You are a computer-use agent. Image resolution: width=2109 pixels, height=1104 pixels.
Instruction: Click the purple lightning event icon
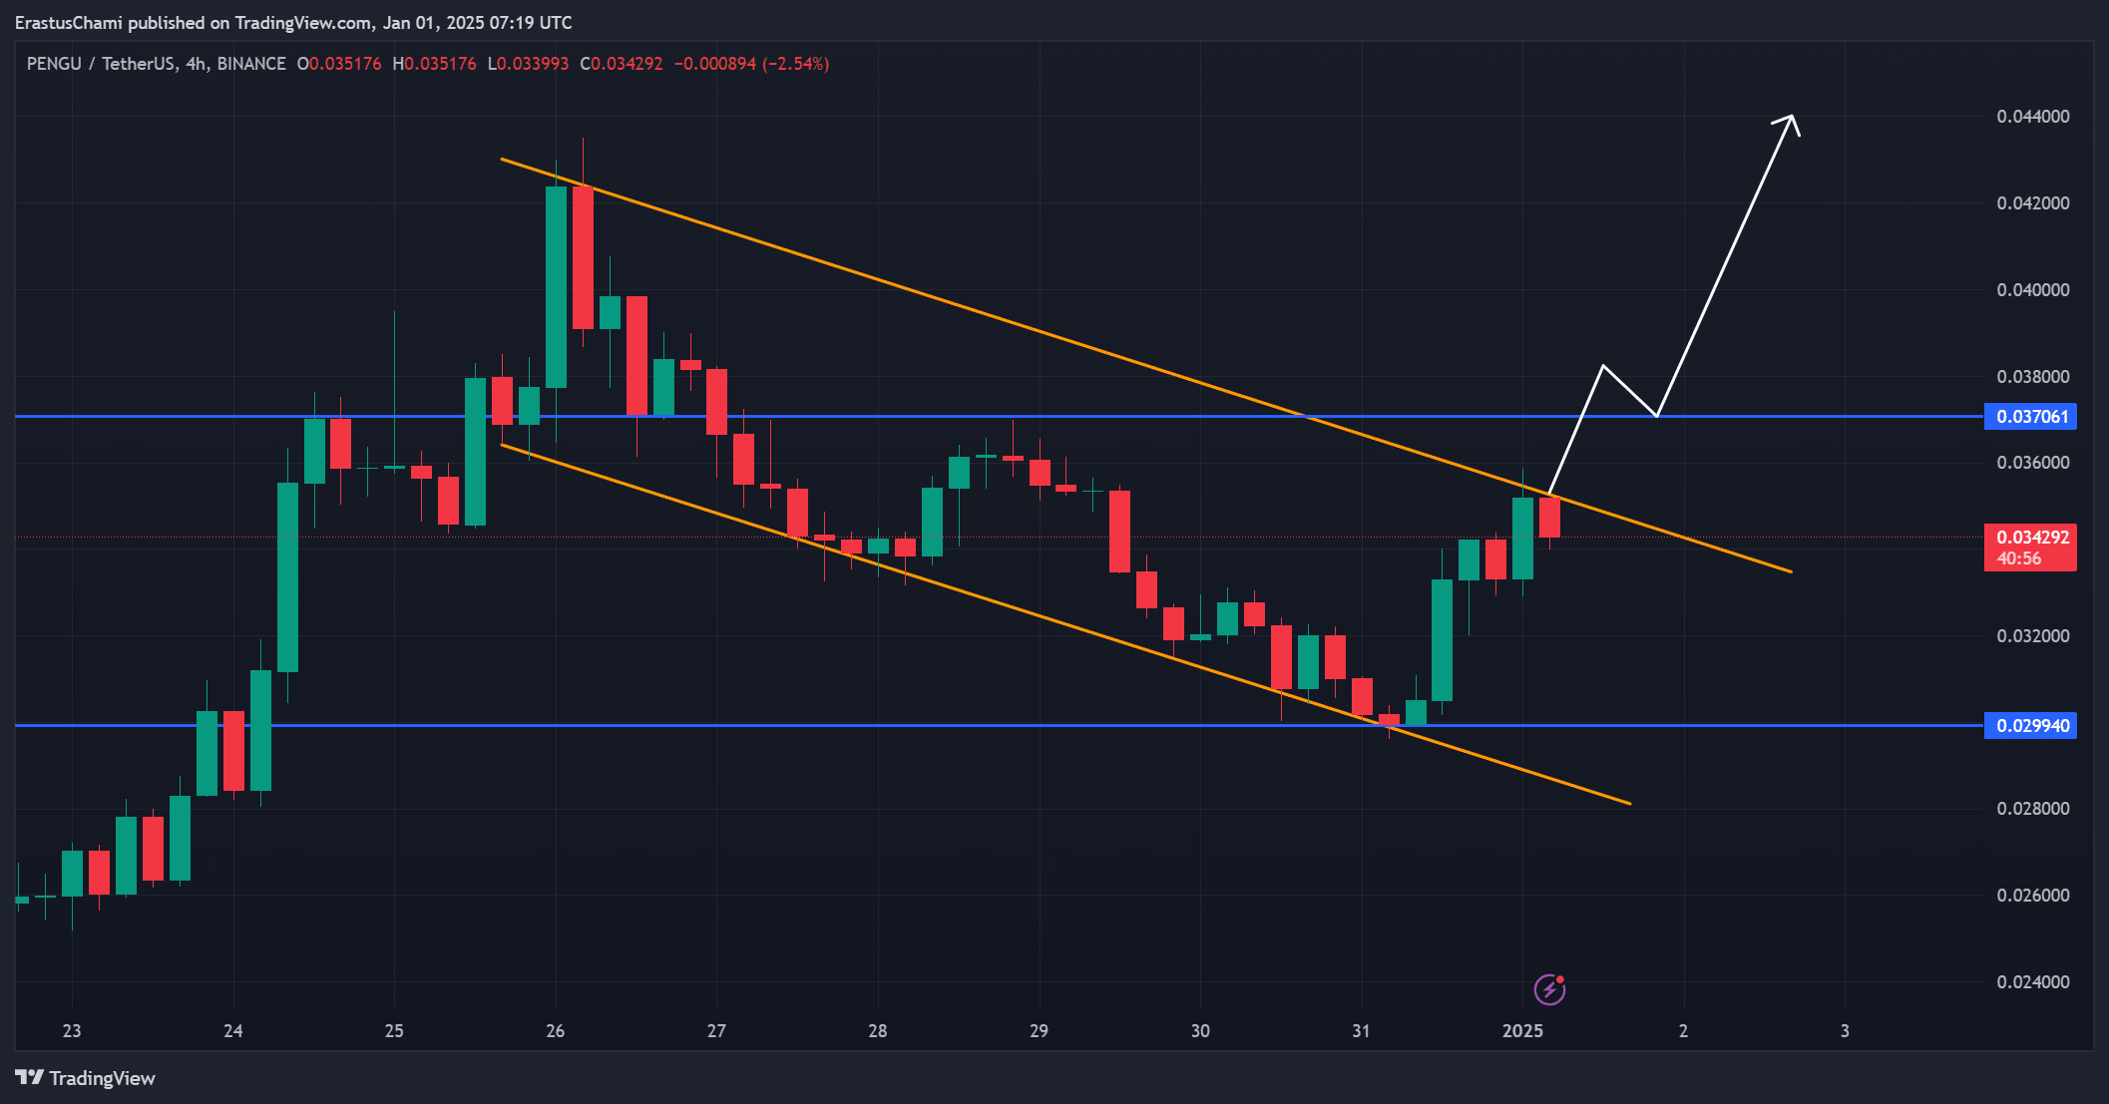point(1549,989)
